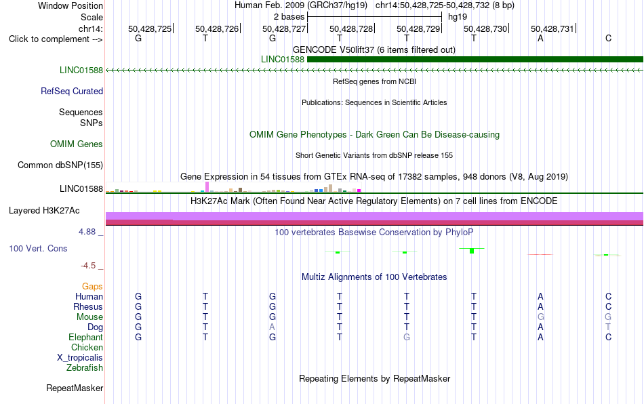Click the 50,428,726 ruler label
The width and height of the screenshot is (644, 404).
point(217,28)
